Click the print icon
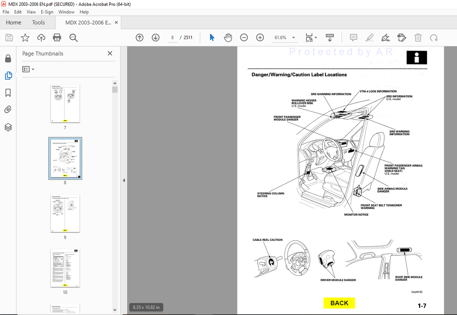 pos(57,38)
